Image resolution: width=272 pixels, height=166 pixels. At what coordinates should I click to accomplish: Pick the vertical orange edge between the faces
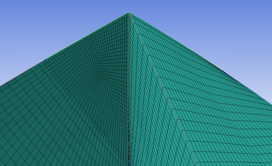128,87
